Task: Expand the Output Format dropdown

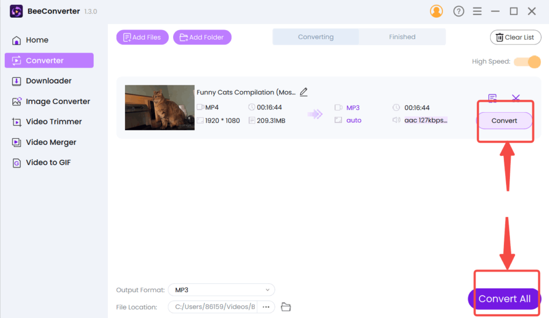Action: [221, 290]
